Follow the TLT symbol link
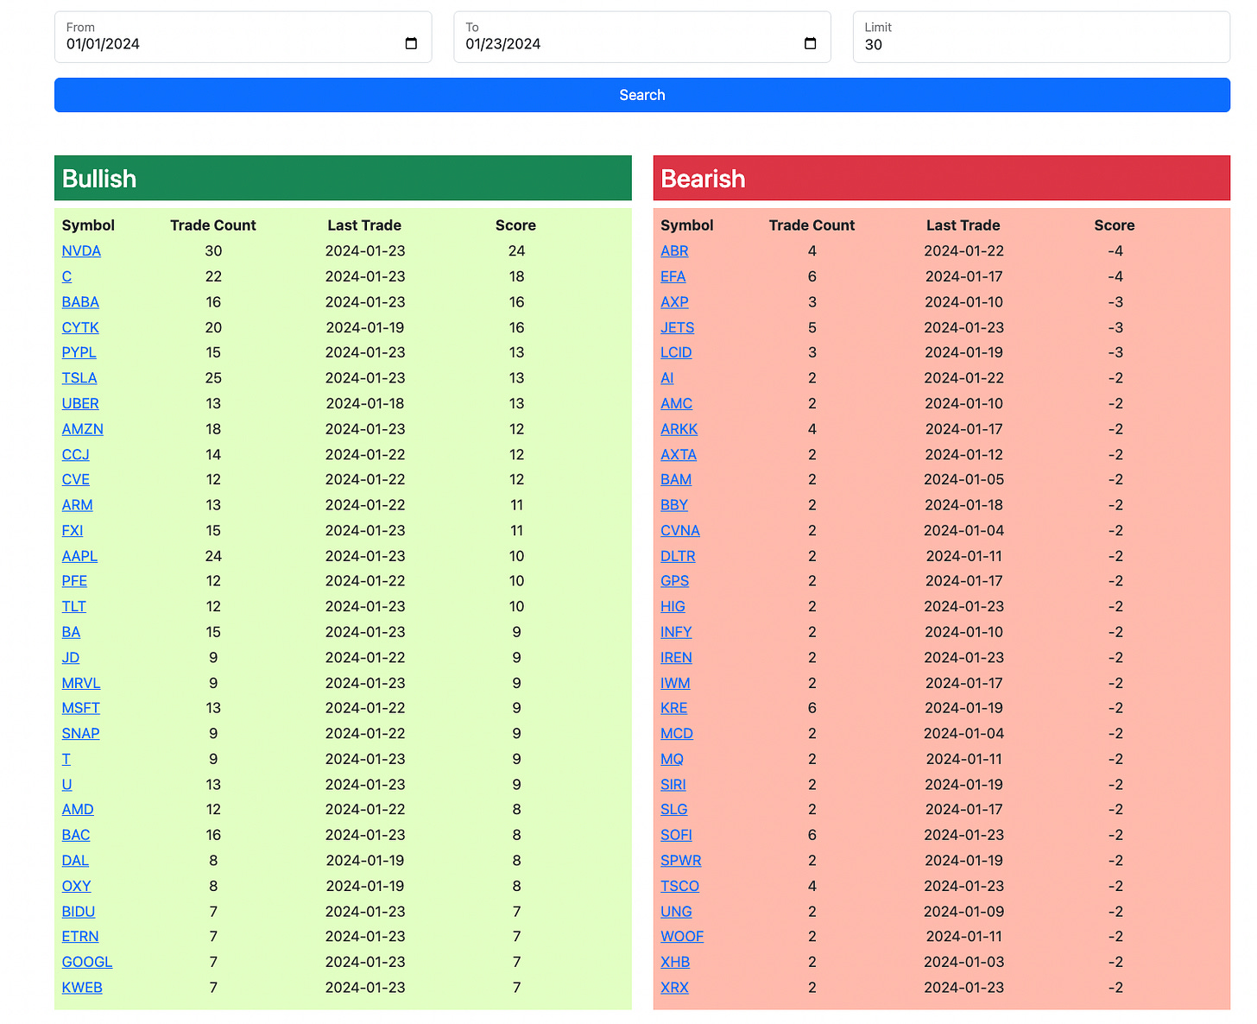Image resolution: width=1257 pixels, height=1024 pixels. point(74,607)
